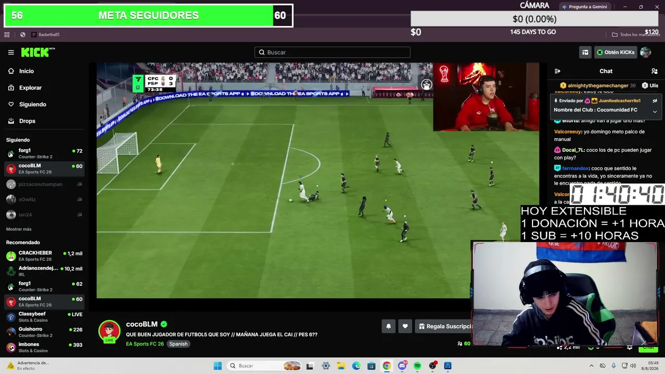This screenshot has width=665, height=374.
Task: Open the rewards chest icon in header
Action: point(585,52)
